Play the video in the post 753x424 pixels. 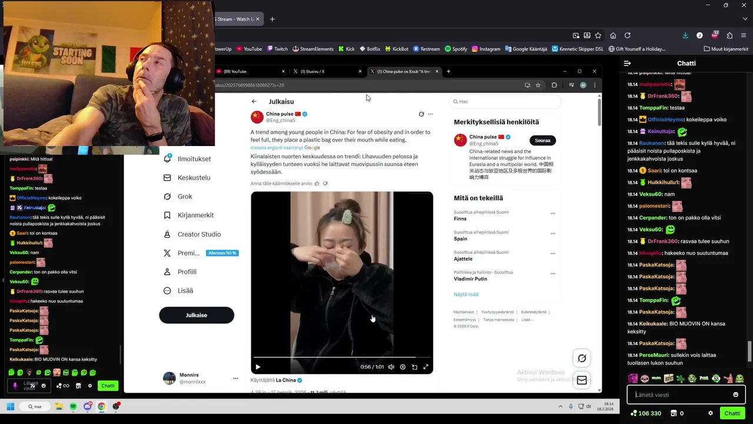coord(258,367)
